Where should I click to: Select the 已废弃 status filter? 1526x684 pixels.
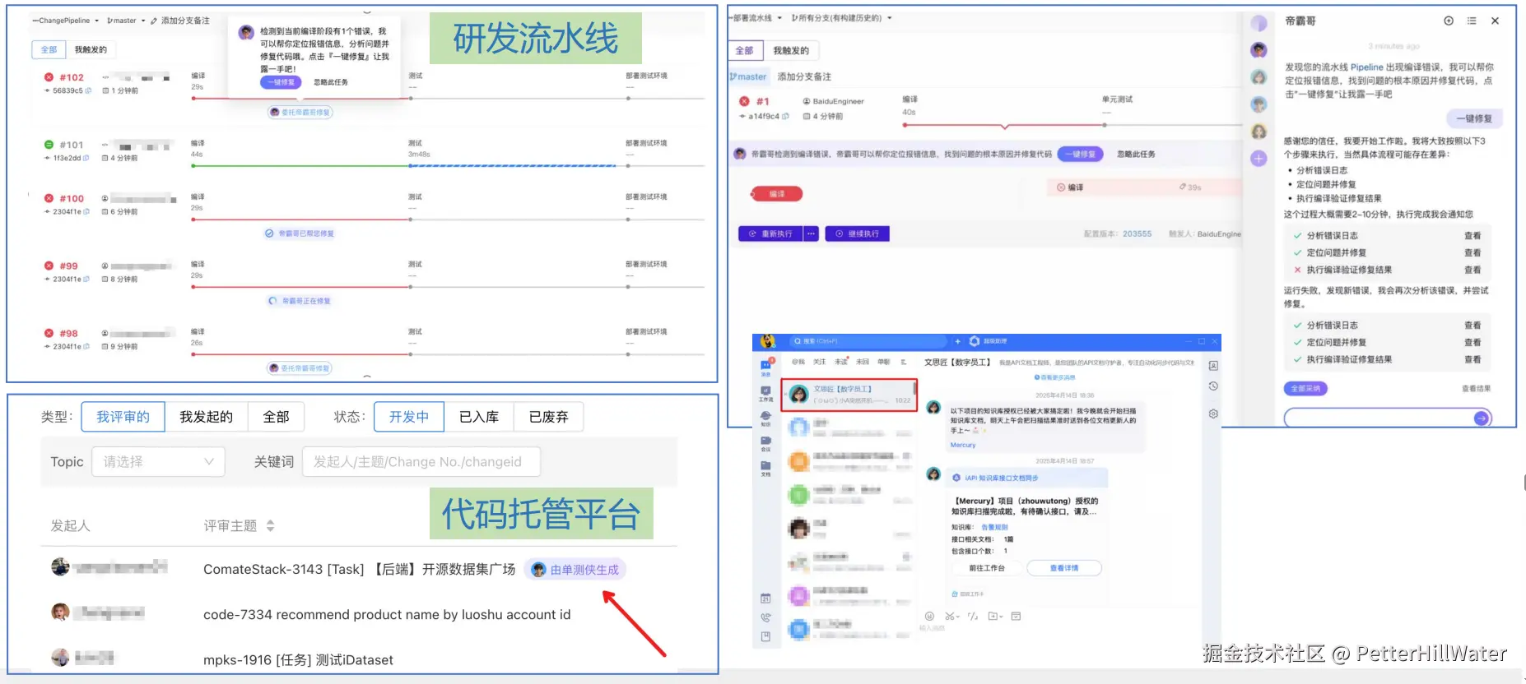click(x=549, y=417)
